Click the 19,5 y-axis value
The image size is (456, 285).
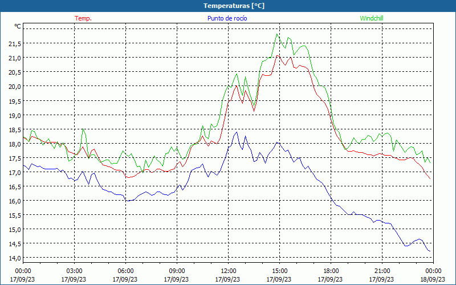[15, 101]
